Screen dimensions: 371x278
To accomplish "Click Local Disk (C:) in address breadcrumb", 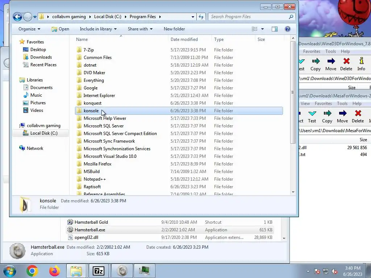I will 108,17.
